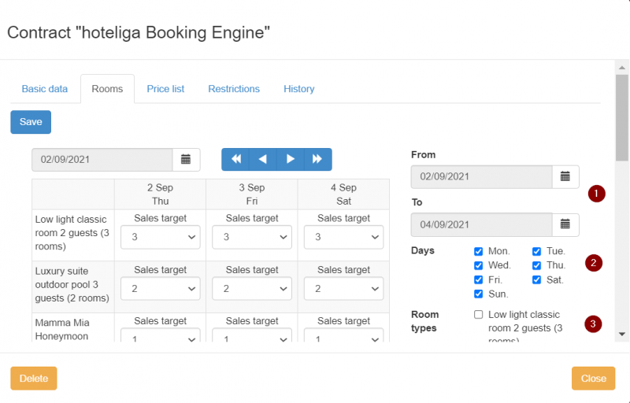Switch to the Price list tab
This screenshot has width=630, height=403.
[x=165, y=89]
